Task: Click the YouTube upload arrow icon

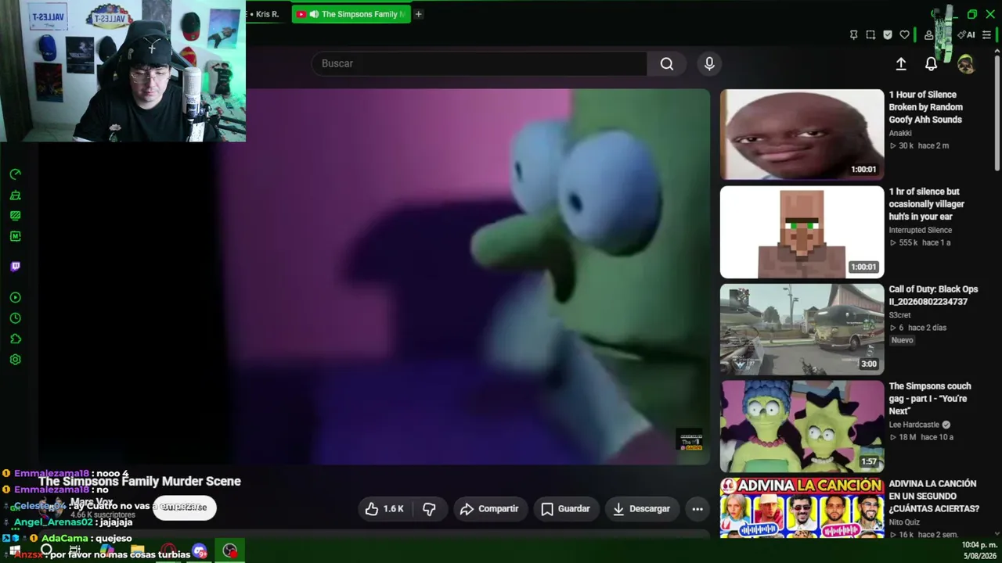Action: 901,64
